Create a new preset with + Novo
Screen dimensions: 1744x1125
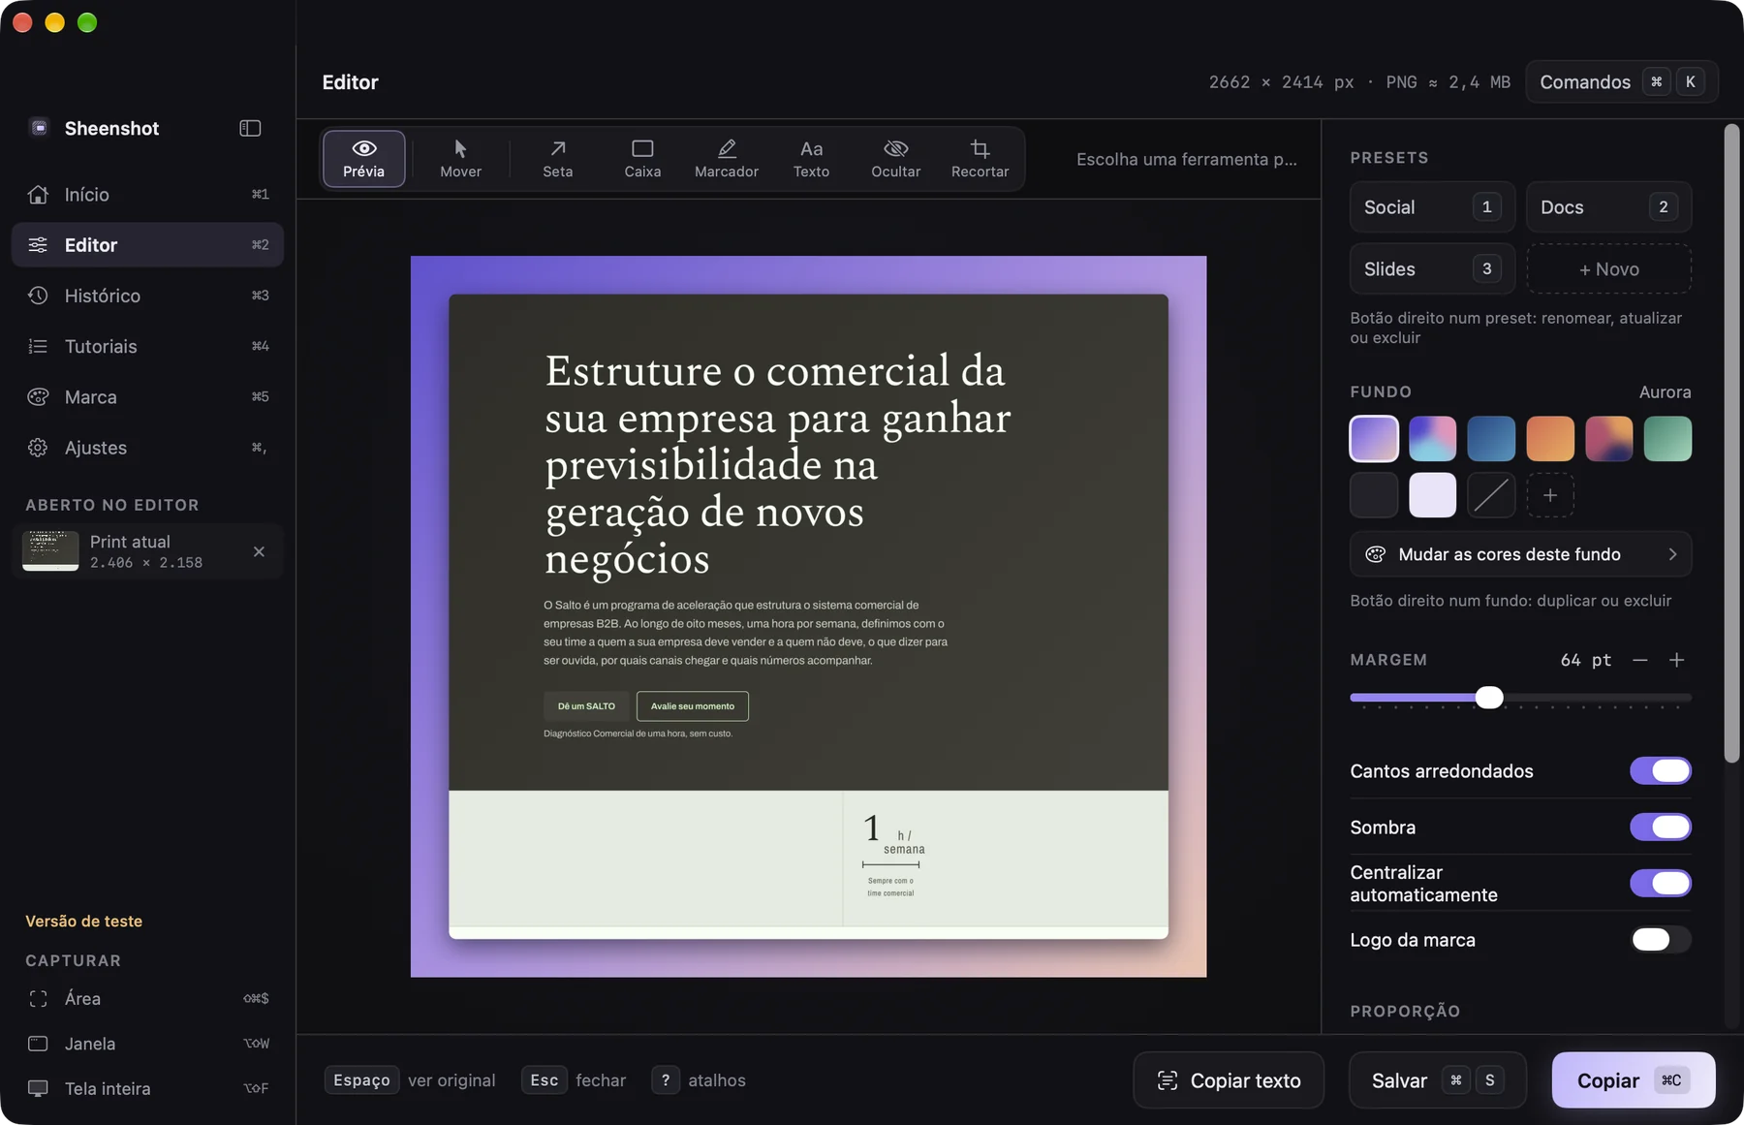[x=1608, y=268]
